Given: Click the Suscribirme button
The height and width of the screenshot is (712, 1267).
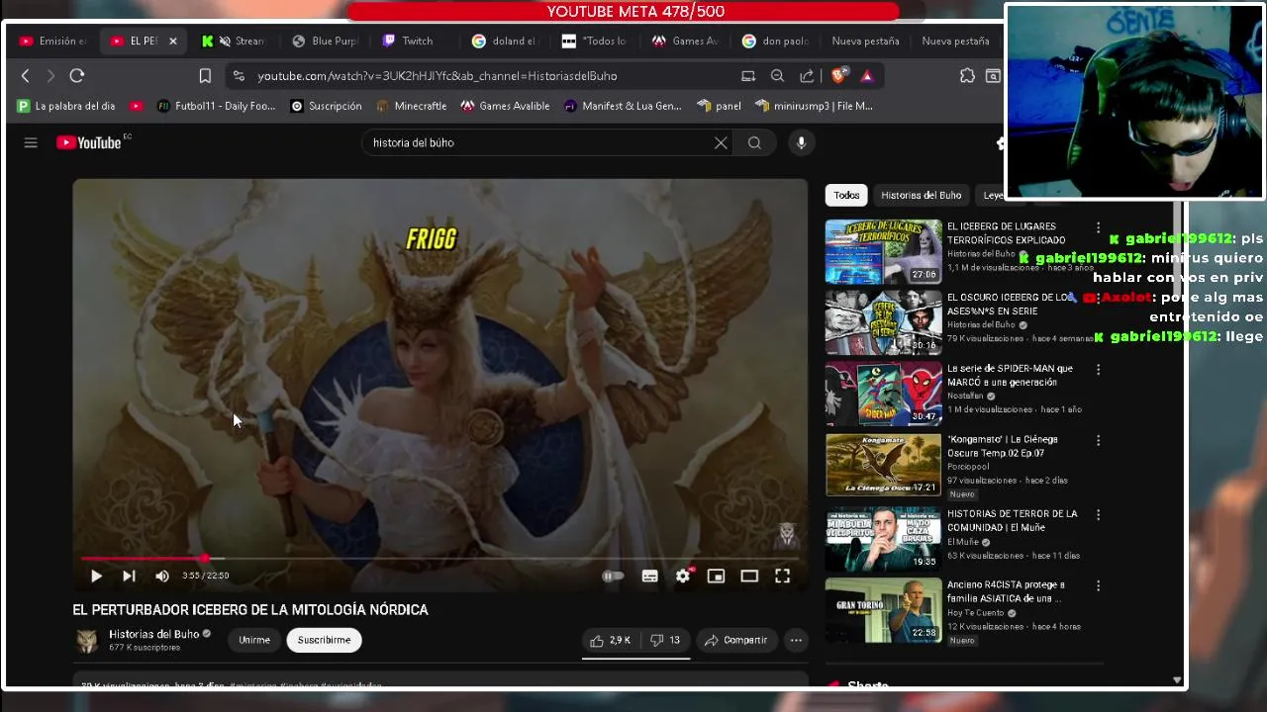Looking at the screenshot, I should [324, 640].
